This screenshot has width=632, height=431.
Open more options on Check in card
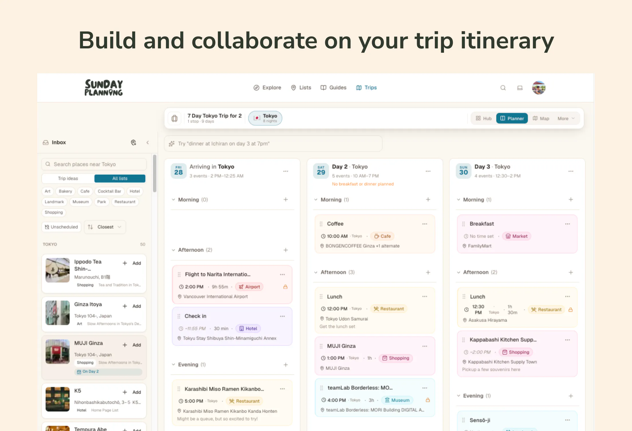click(x=283, y=316)
